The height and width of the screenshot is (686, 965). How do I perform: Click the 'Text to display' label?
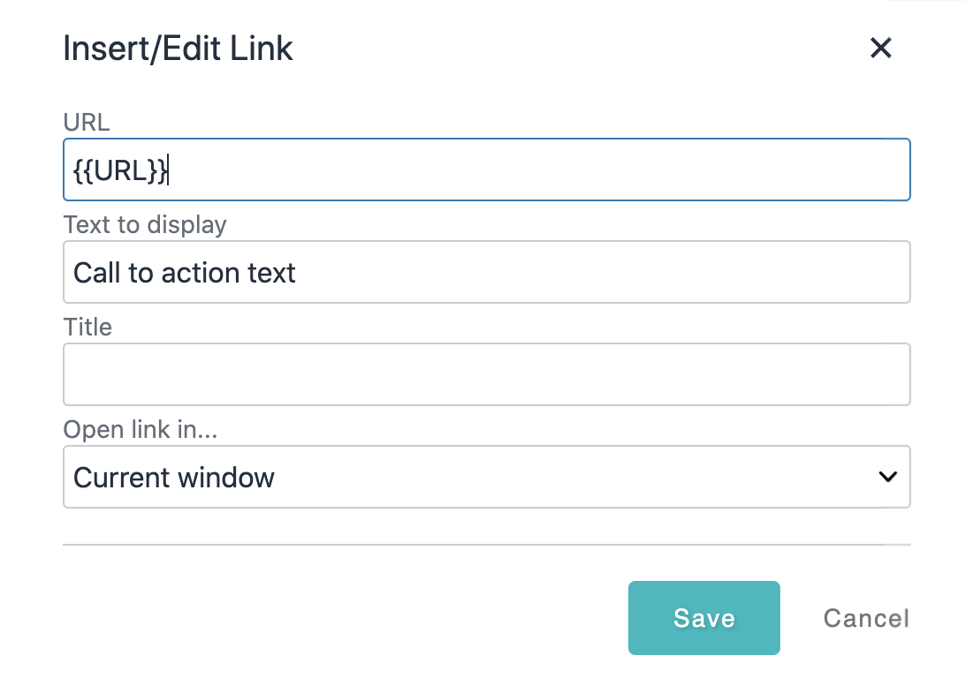coord(144,225)
